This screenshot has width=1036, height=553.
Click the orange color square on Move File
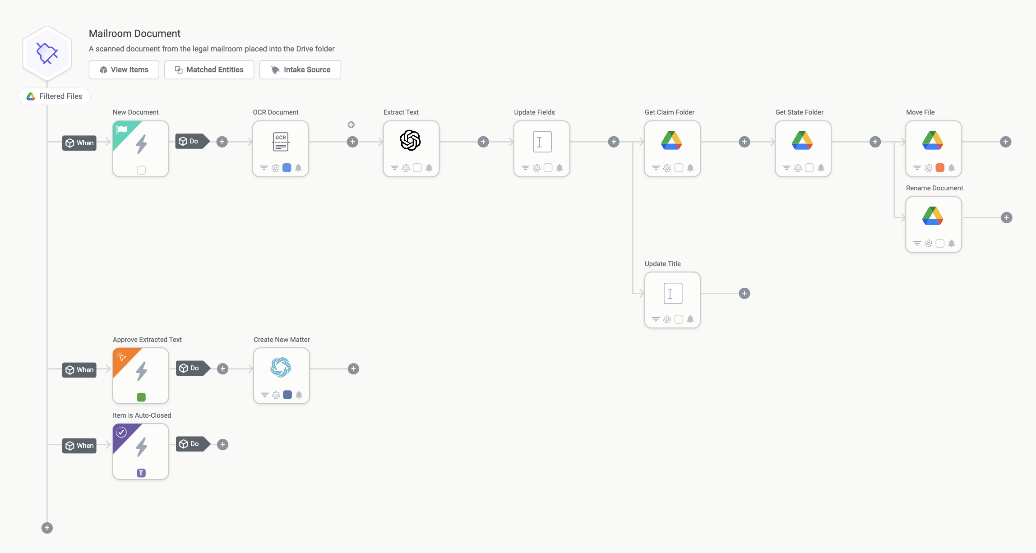tap(940, 168)
